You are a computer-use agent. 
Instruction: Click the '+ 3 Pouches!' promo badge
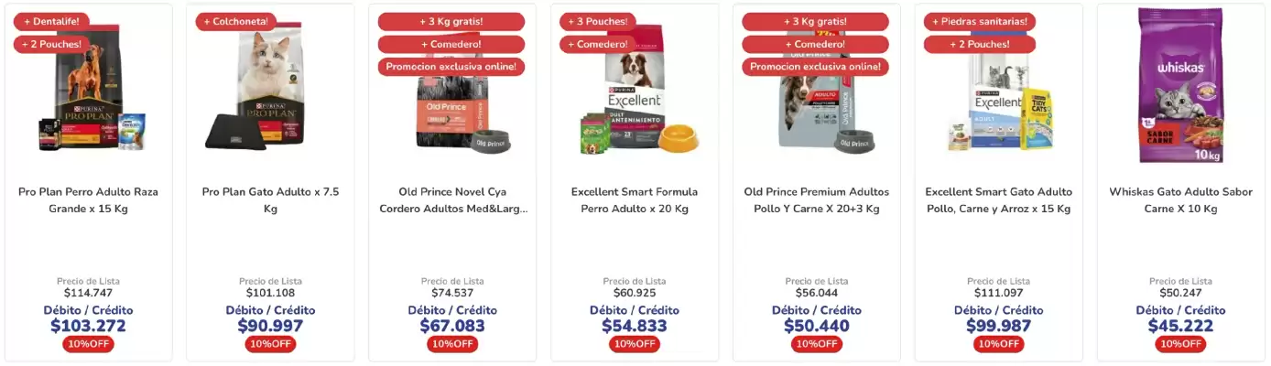tap(597, 21)
